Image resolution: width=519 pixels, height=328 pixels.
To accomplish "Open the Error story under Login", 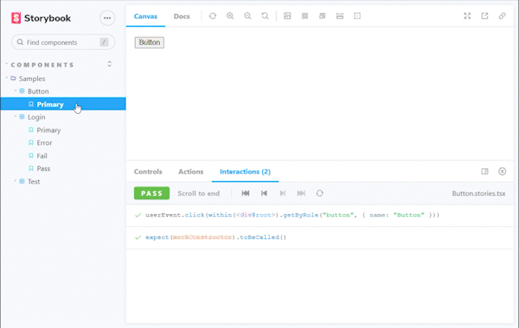I will (x=44, y=142).
